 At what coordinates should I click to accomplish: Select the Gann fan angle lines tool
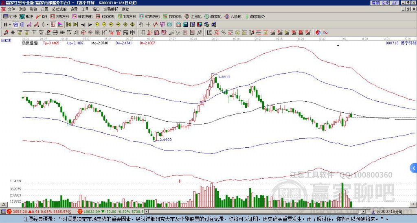point(150,33)
